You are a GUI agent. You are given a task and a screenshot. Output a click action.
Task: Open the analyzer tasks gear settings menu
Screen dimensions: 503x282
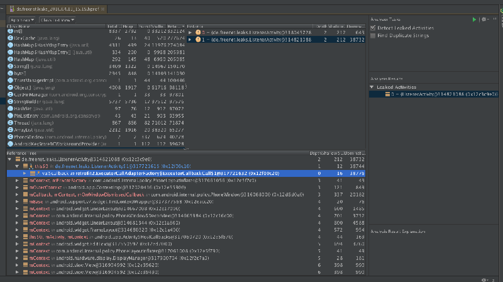(x=485, y=20)
